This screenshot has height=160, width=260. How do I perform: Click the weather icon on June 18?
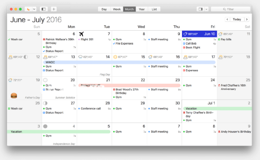(221, 57)
